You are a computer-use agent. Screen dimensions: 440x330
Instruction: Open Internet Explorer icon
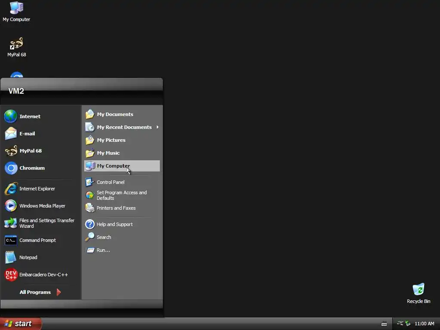[11, 189]
